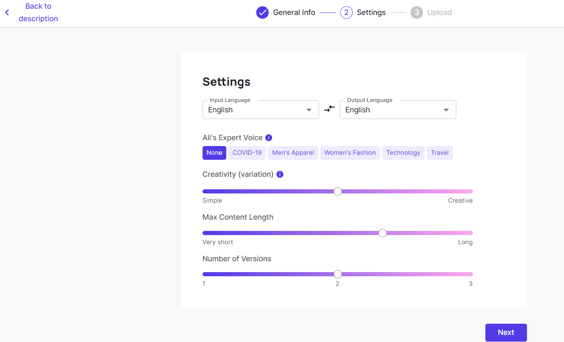564x342 pixels.
Task: Choose Women's Fashion expert voice
Action: [x=350, y=153]
